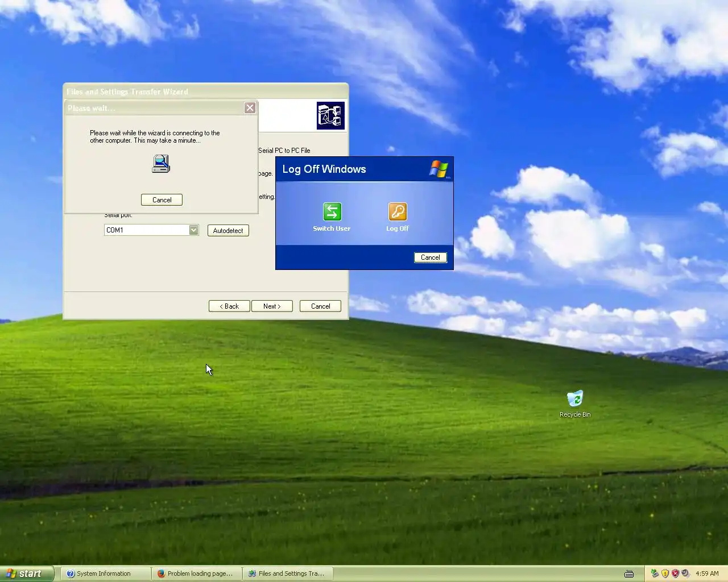
Task: Click the Autodetect button
Action: tap(228, 231)
